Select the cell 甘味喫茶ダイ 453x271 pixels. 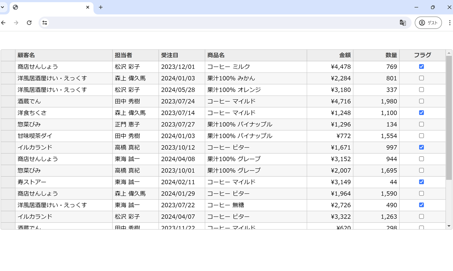click(64, 136)
